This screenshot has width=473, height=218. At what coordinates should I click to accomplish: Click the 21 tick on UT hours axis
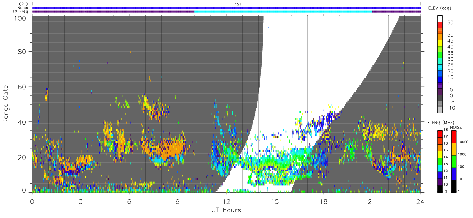(x=372, y=201)
